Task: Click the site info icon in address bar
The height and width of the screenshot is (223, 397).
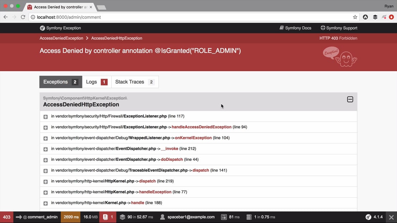Action: tap(33, 17)
